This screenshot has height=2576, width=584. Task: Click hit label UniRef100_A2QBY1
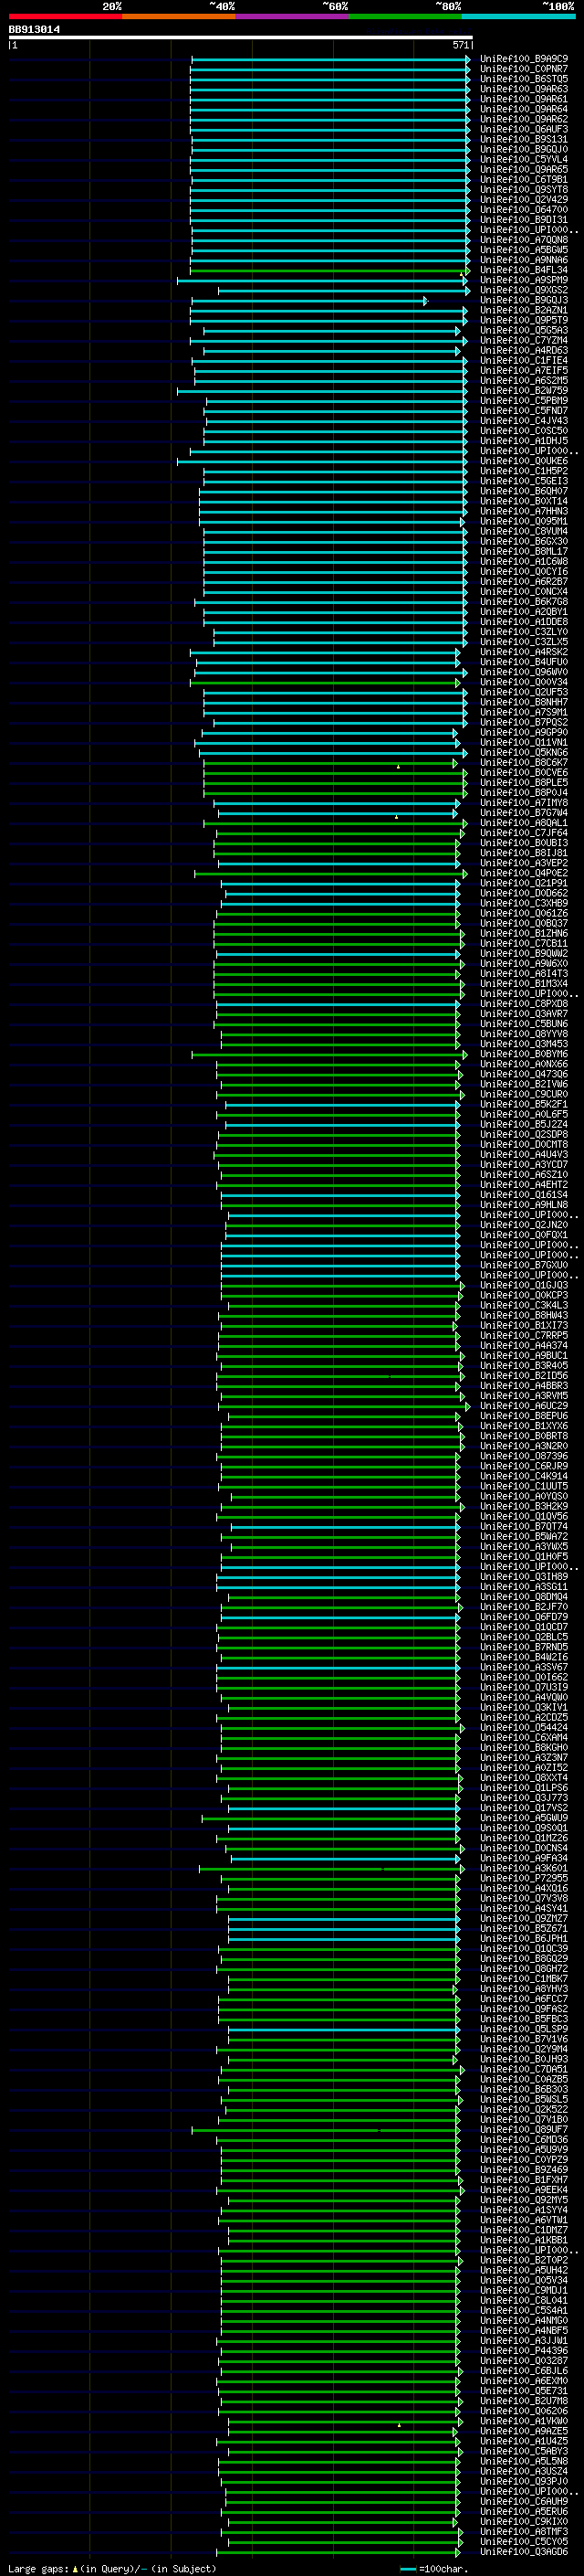pos(523,611)
